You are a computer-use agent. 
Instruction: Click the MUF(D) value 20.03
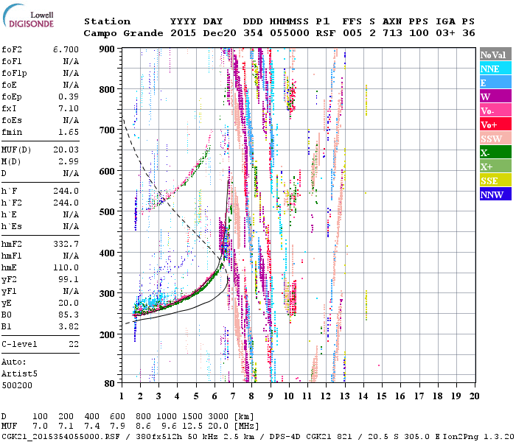[66, 150]
